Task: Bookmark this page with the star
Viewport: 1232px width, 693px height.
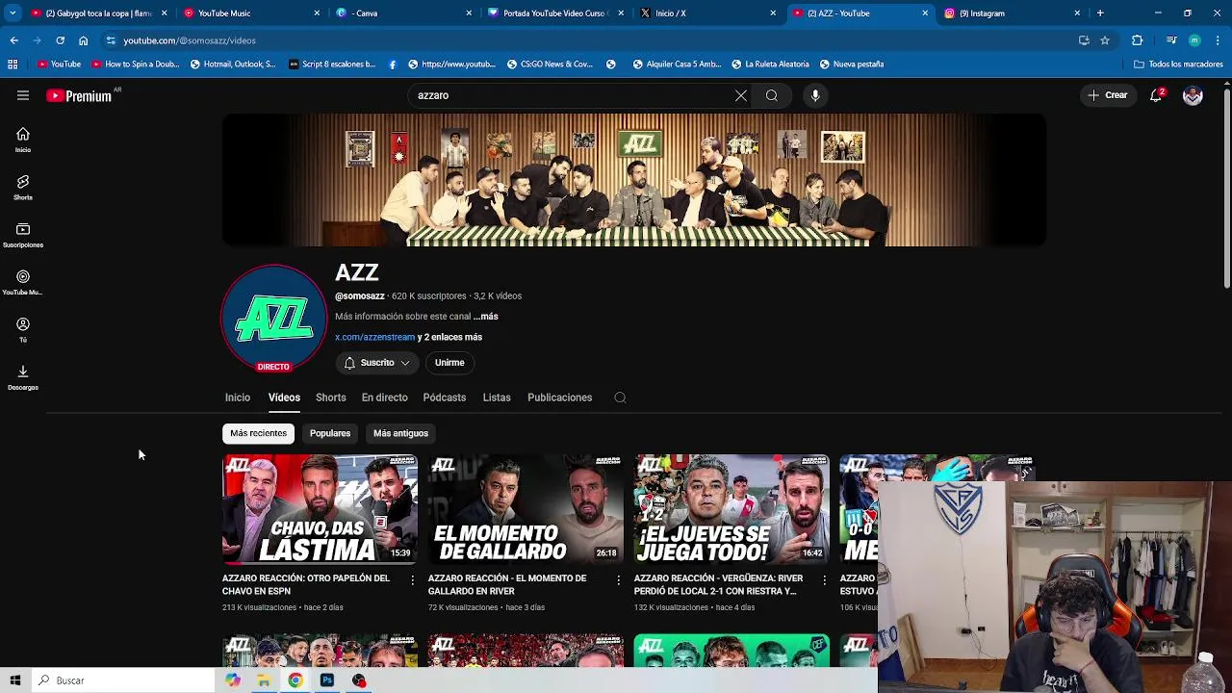Action: 1105,40
